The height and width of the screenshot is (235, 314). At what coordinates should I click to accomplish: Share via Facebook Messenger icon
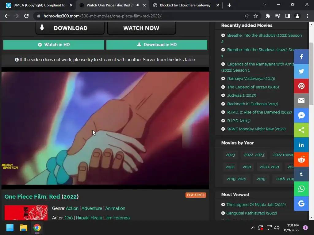click(x=301, y=115)
